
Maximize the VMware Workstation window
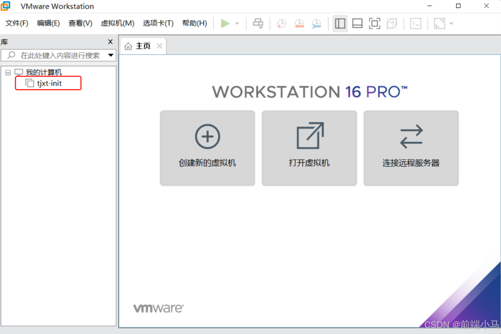click(x=458, y=6)
